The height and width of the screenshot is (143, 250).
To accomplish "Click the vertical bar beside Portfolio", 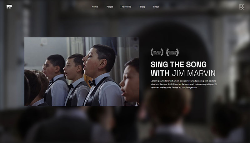I will pyautogui.click(x=121, y=7).
